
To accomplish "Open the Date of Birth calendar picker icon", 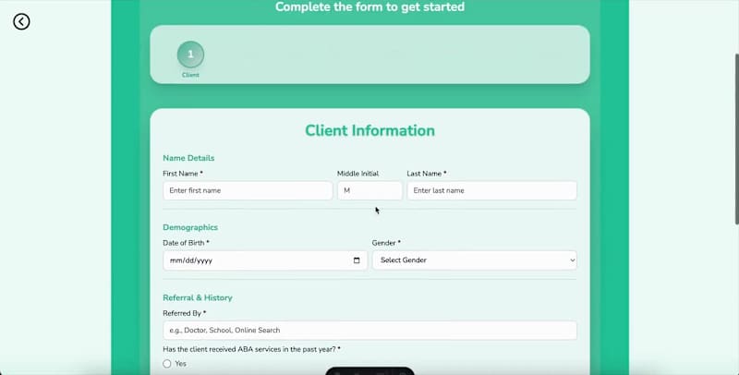I will 357,260.
